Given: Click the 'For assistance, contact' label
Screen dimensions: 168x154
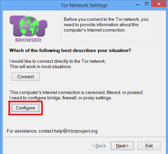Looking at the screenshot, I should point(30,131).
